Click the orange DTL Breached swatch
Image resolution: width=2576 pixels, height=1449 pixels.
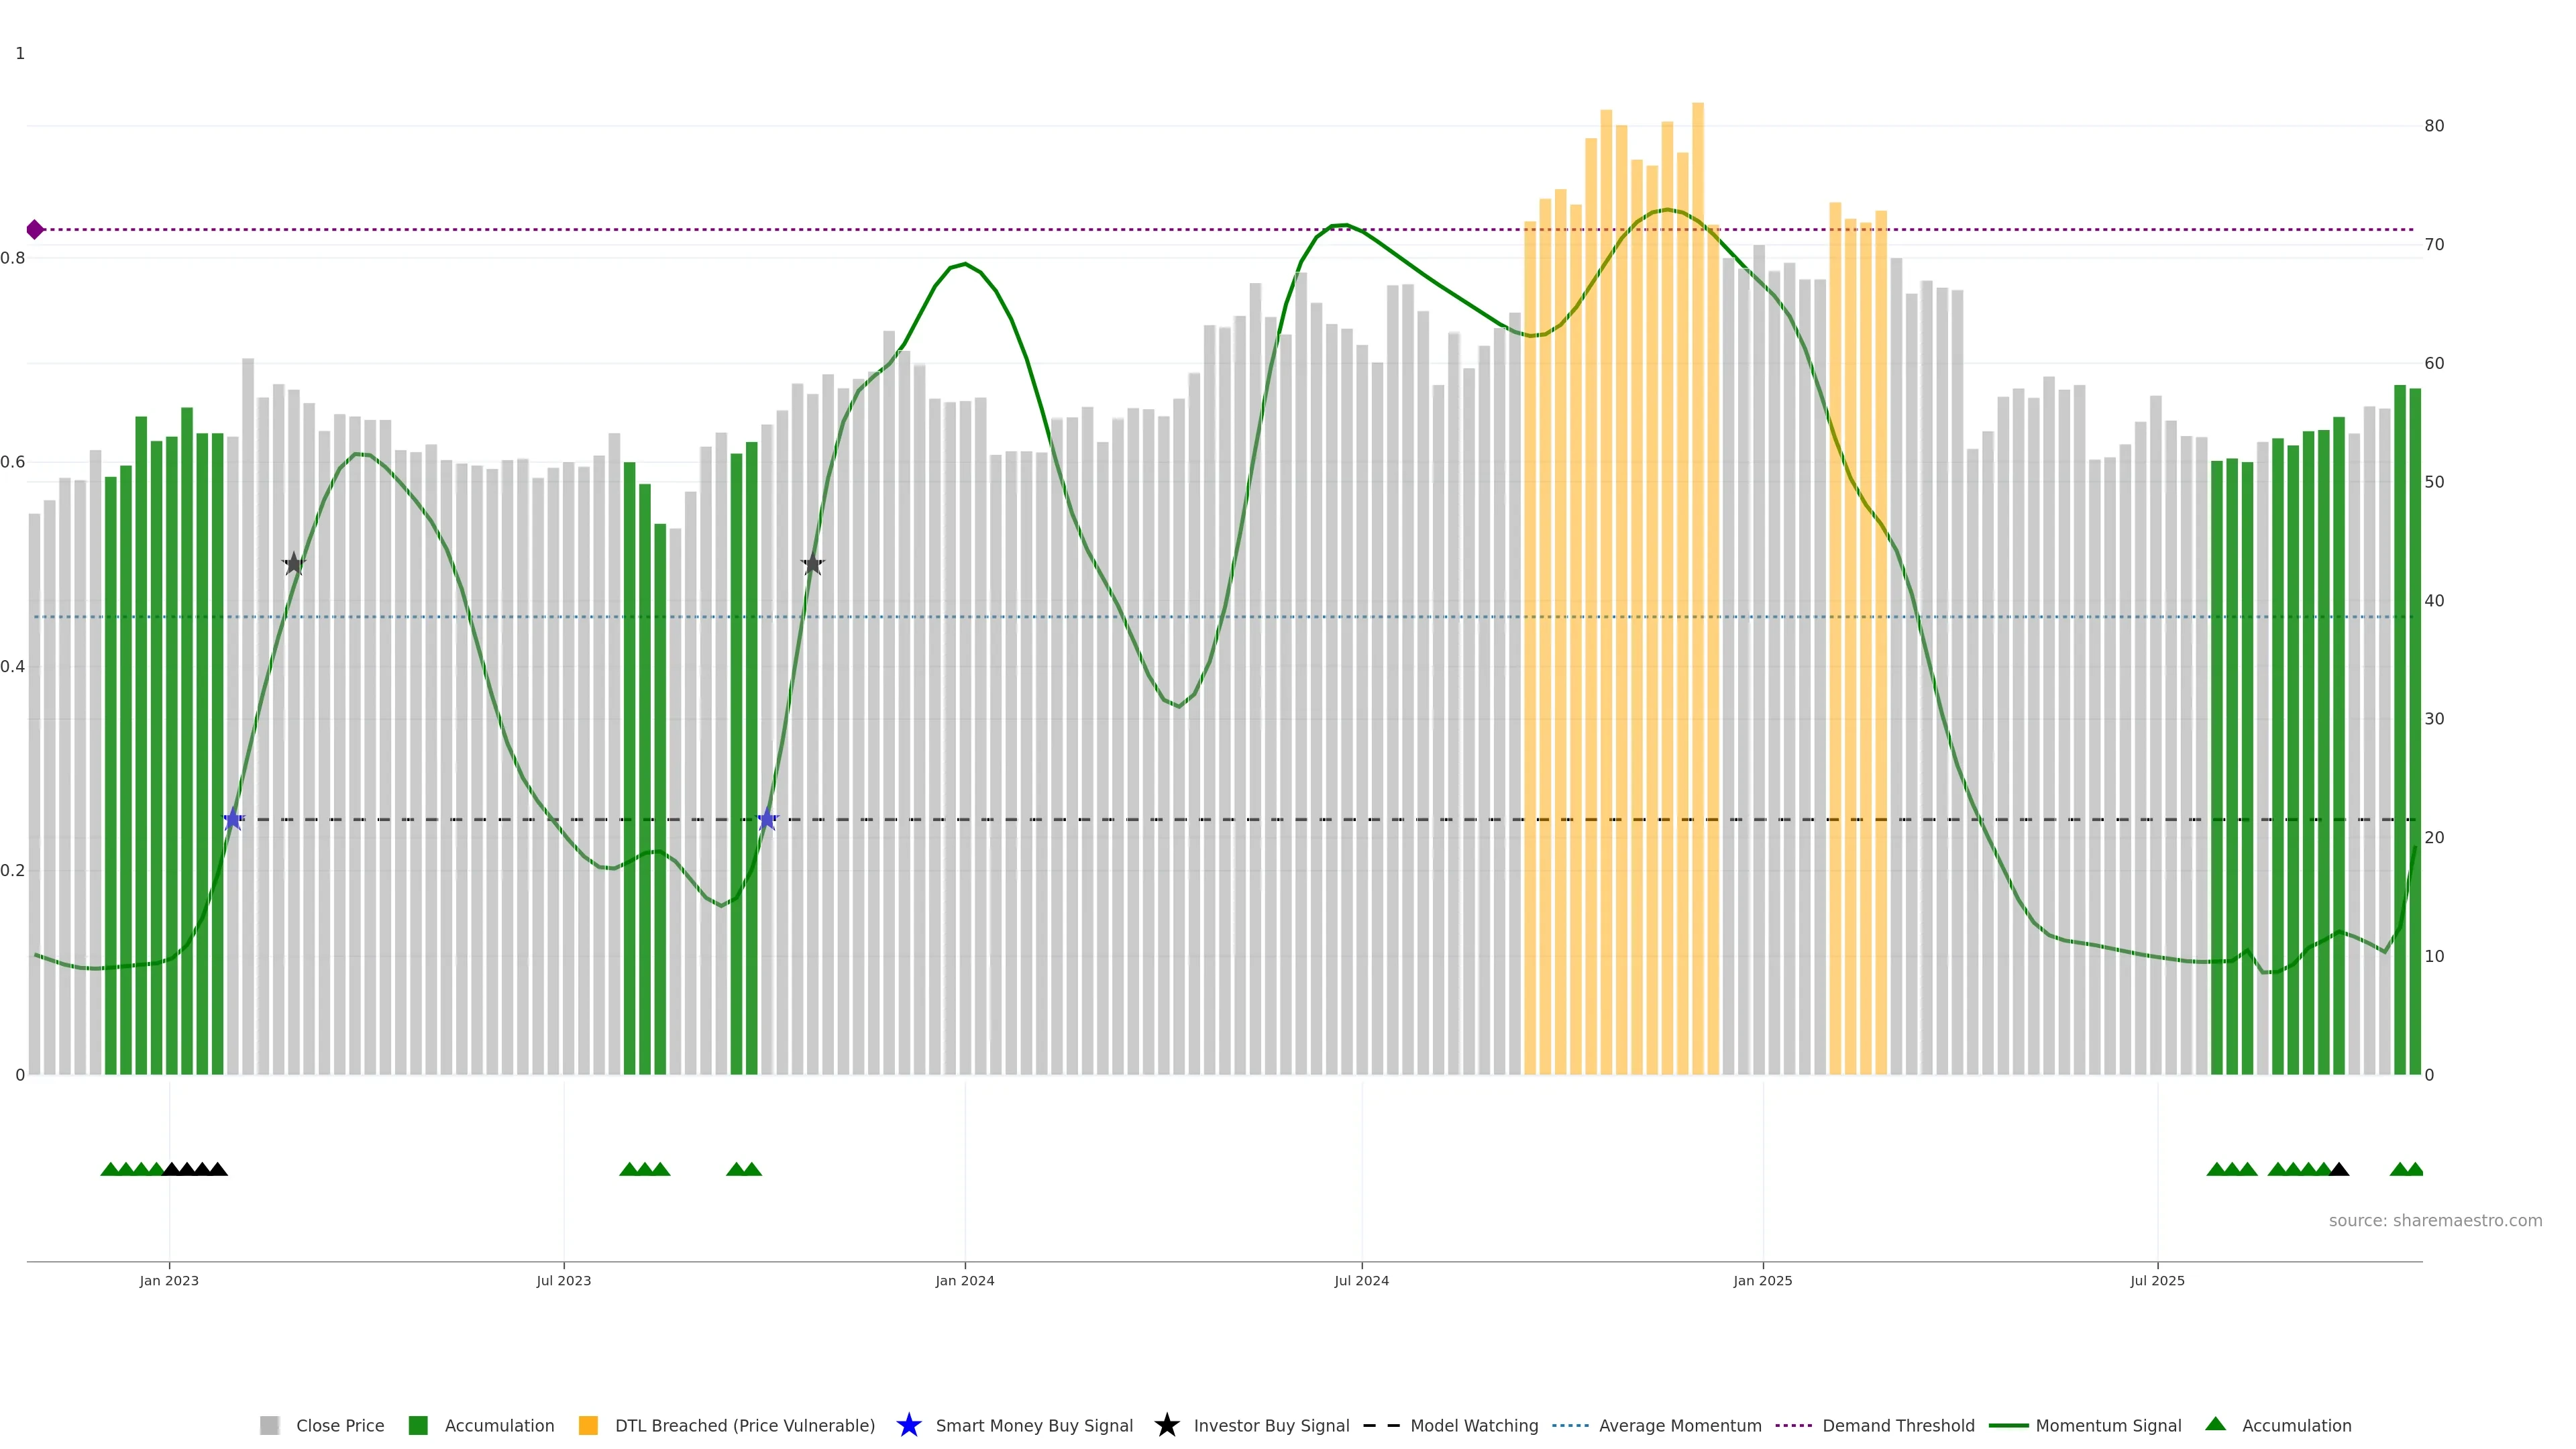pos(588,1426)
